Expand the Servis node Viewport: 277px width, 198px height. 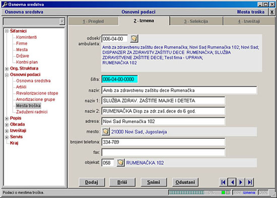coord(7,137)
